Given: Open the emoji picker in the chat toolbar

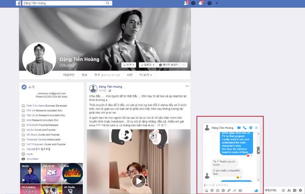Looking at the screenshot, I should [x=223, y=191].
